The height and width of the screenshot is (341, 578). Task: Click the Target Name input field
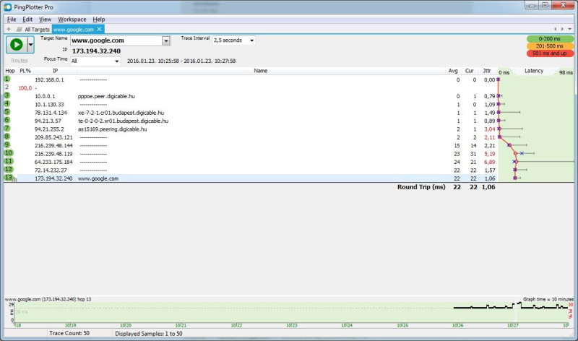[116, 40]
